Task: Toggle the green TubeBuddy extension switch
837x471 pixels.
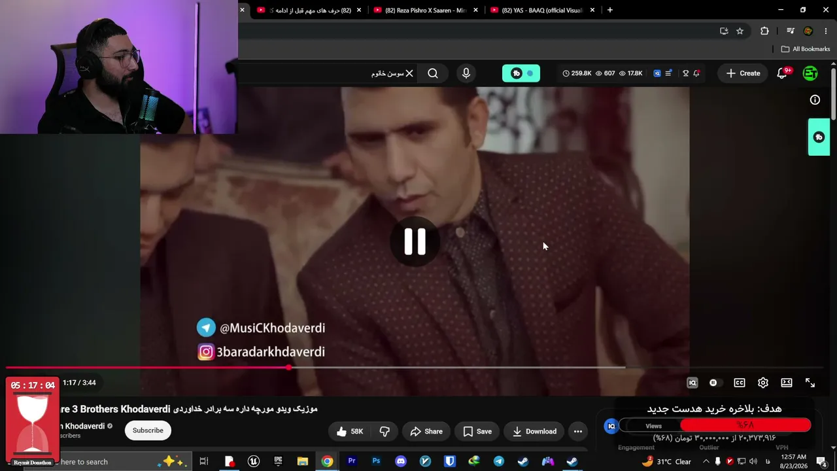Action: coord(521,73)
